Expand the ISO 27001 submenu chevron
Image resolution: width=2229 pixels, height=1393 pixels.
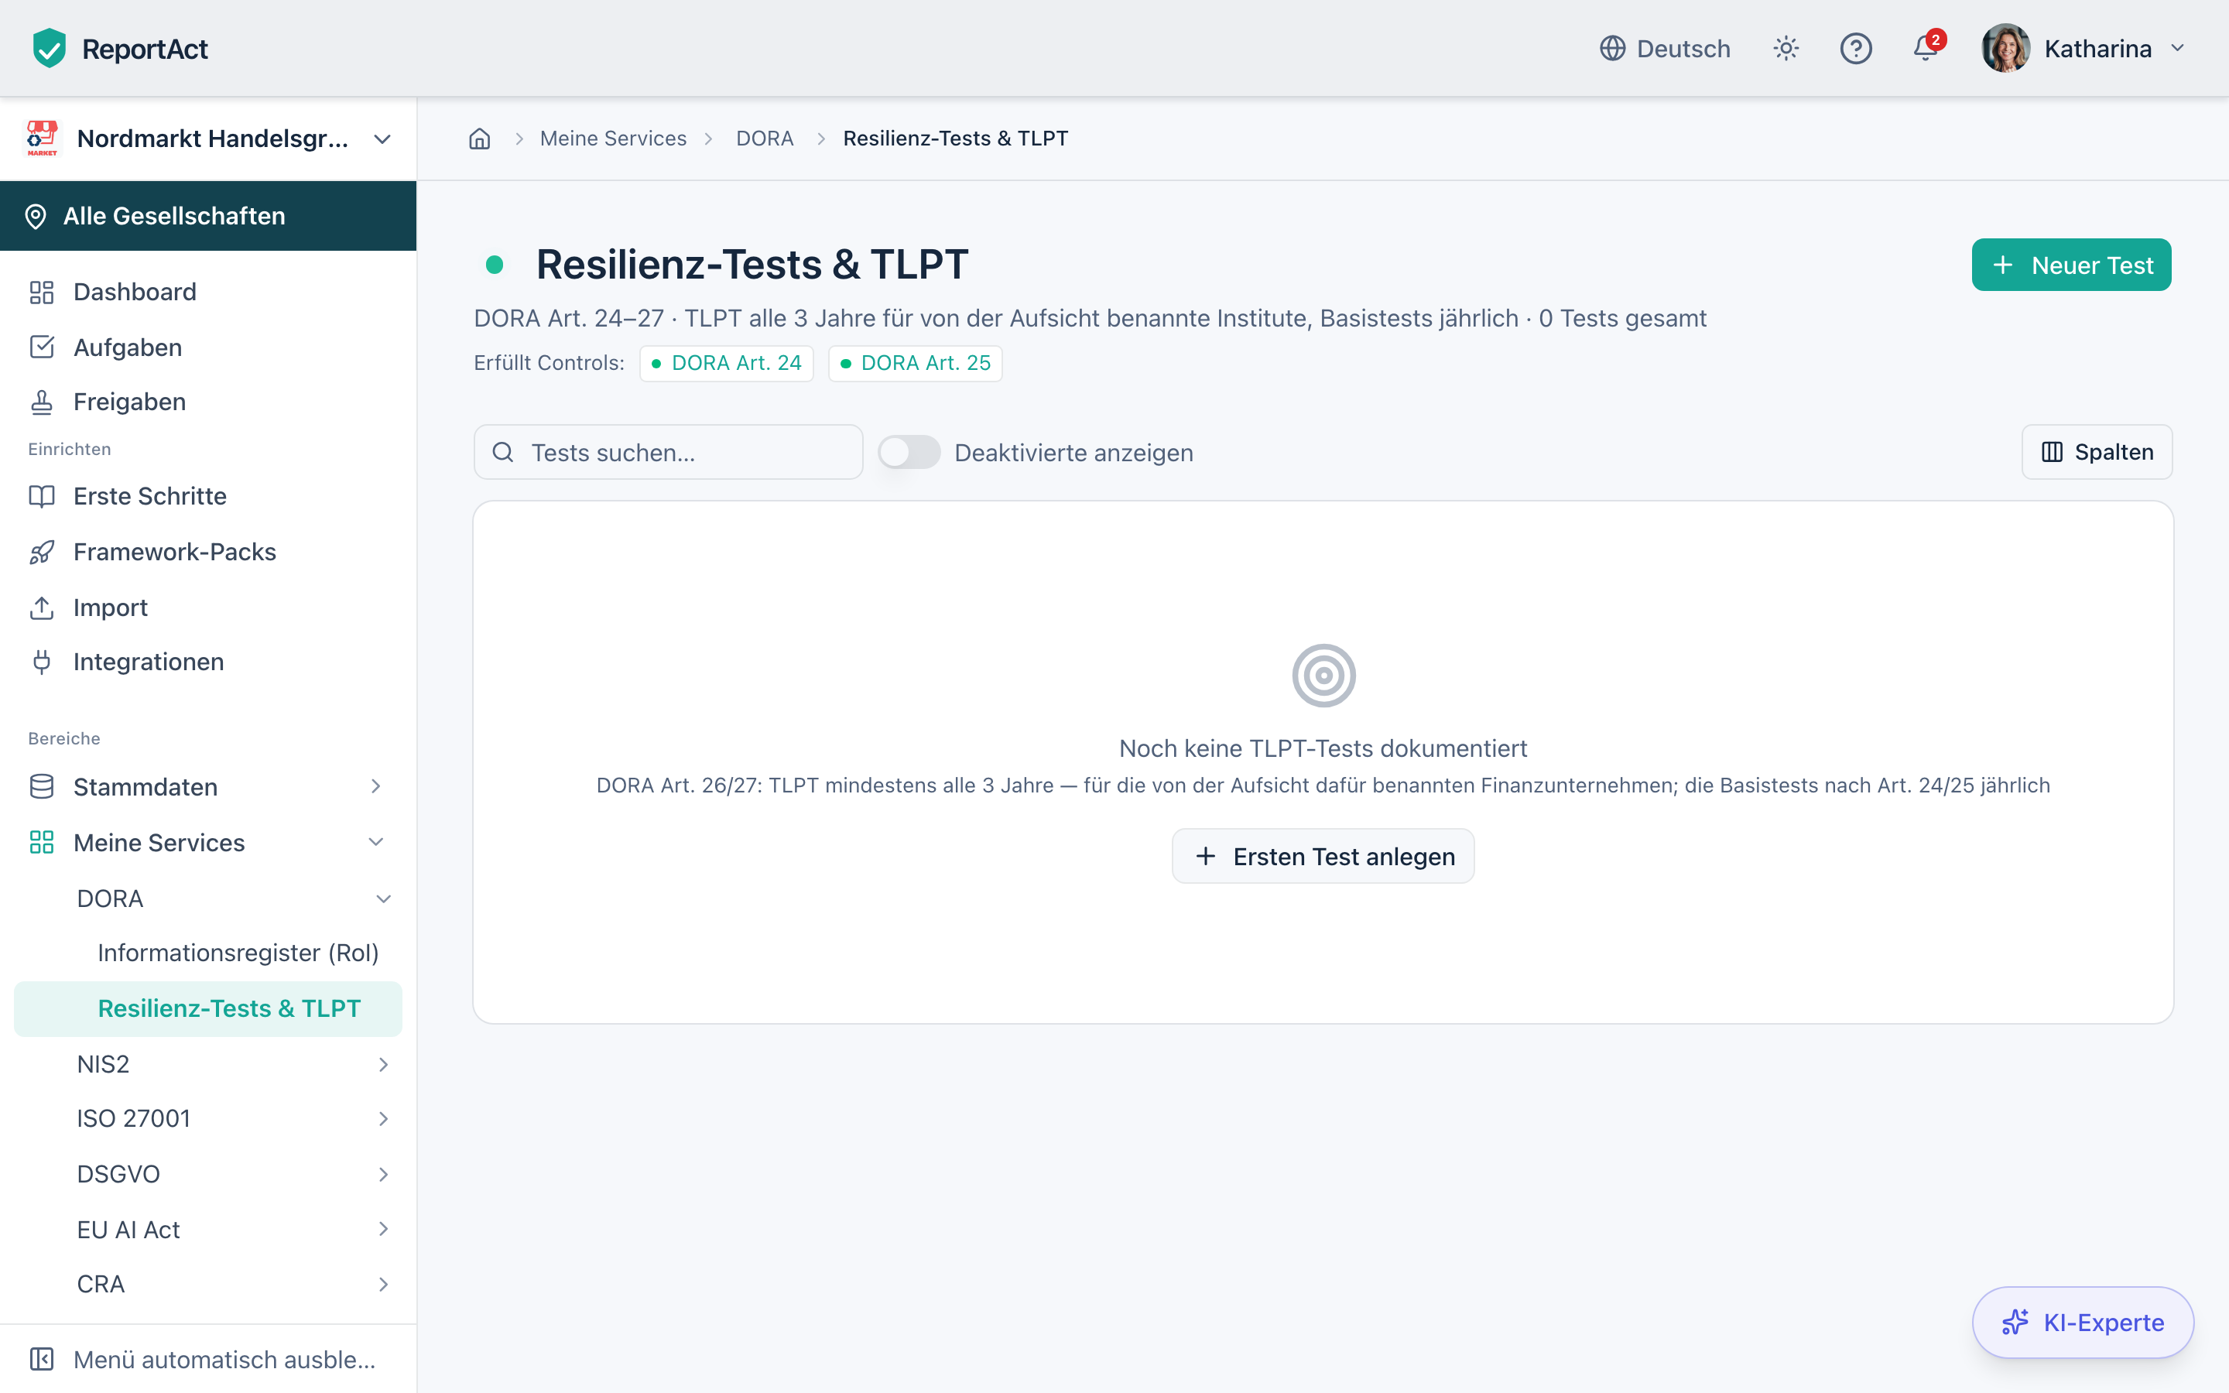(383, 1118)
